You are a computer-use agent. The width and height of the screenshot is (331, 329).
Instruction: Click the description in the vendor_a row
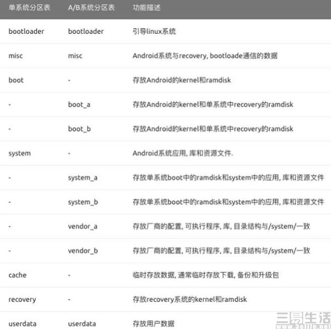pos(221,226)
